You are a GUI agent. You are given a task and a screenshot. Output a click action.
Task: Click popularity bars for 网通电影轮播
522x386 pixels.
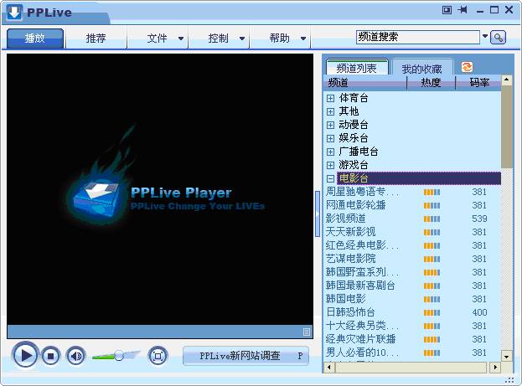click(x=432, y=206)
